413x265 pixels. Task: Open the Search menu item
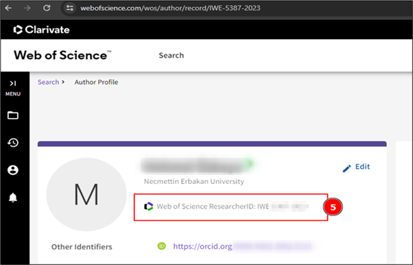[x=172, y=56]
